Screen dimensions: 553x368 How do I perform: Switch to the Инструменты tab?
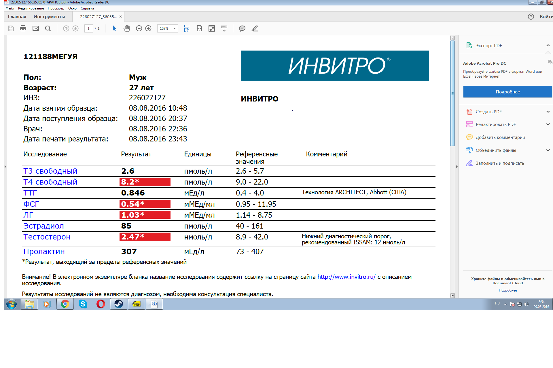(x=49, y=17)
